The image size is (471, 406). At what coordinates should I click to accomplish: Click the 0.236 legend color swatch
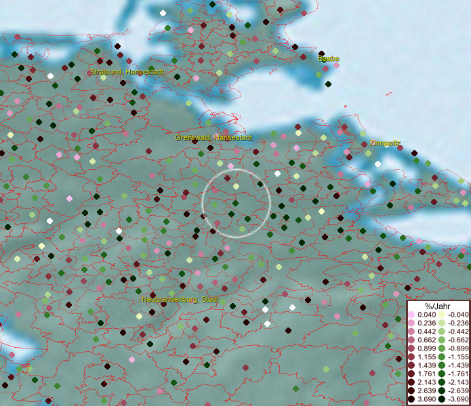411,323
